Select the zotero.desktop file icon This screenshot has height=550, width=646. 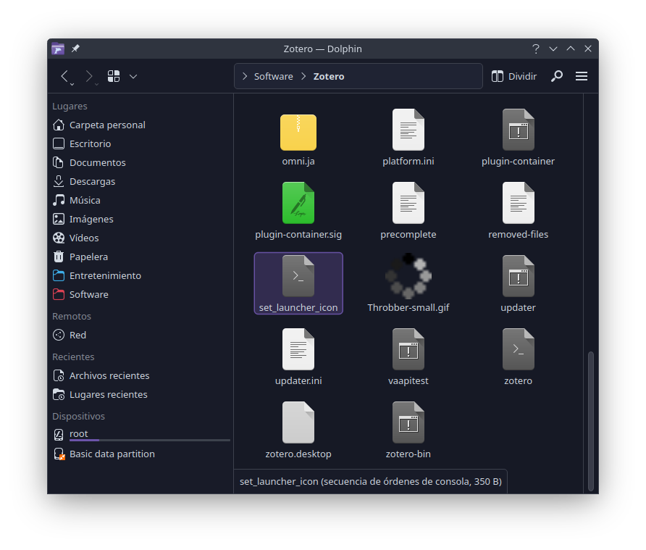point(298,422)
